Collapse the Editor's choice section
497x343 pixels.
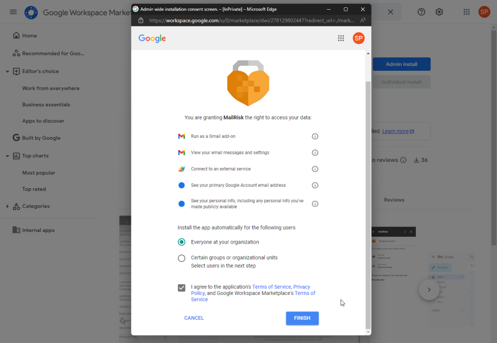[x=7, y=71]
